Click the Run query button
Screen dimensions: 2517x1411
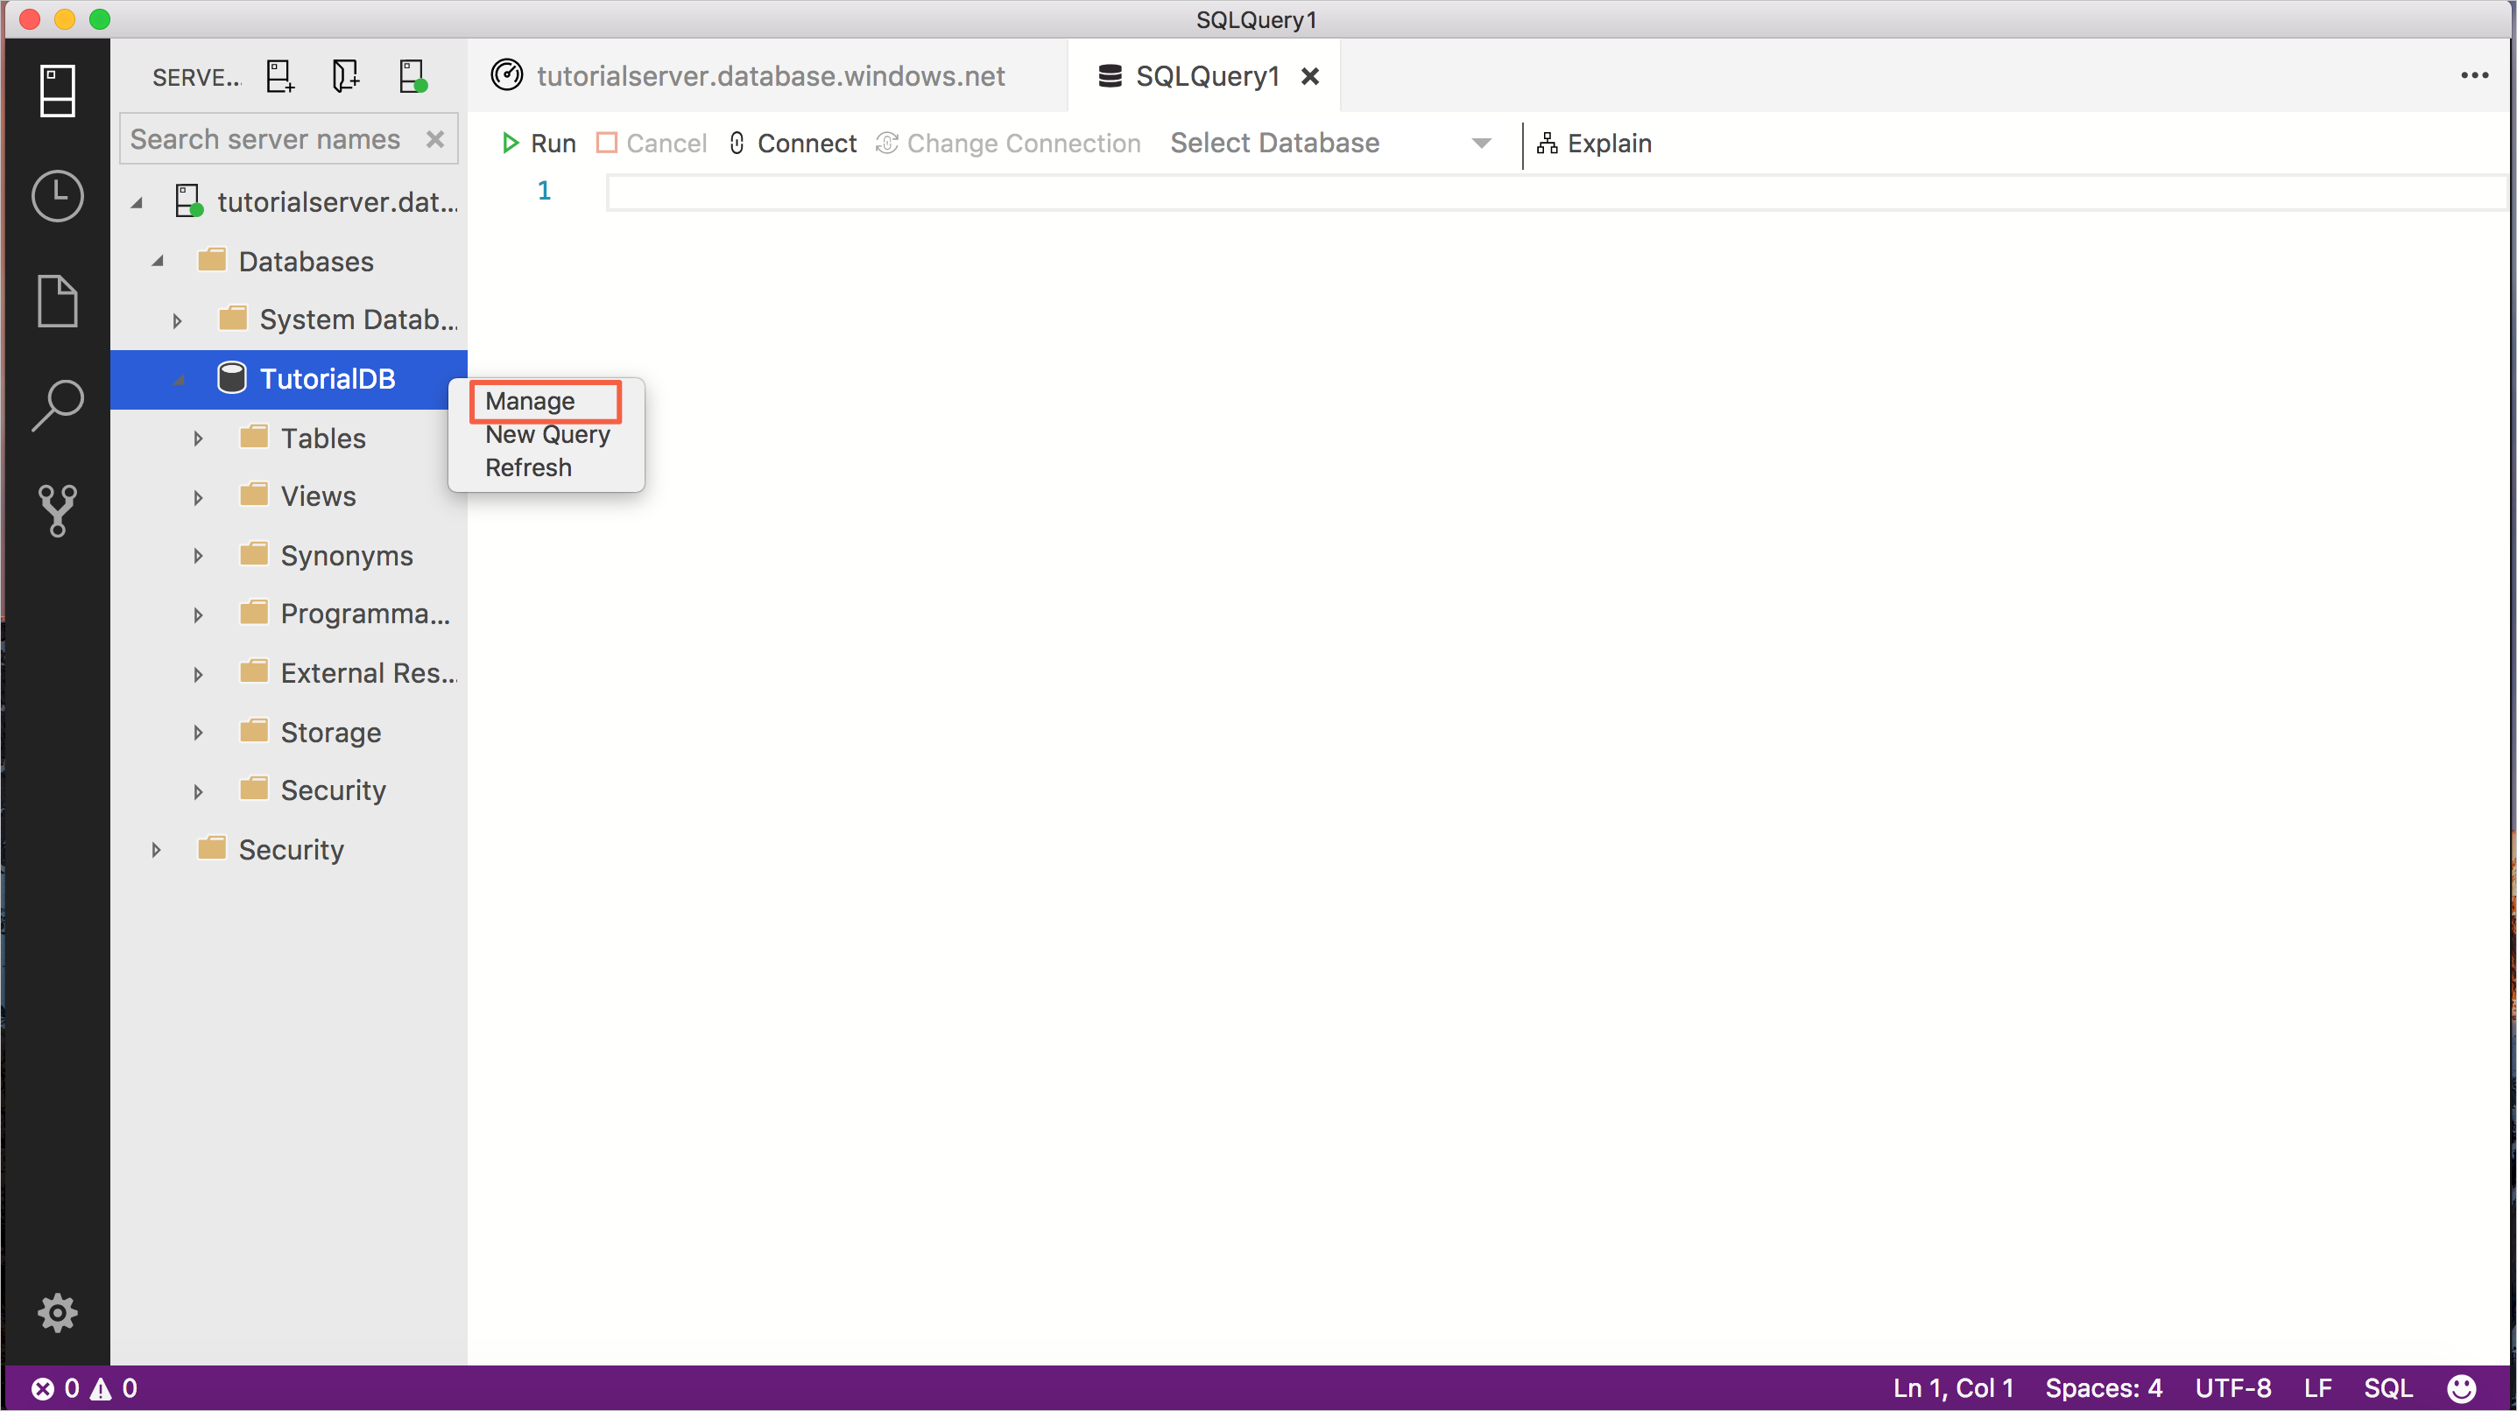[x=538, y=144]
